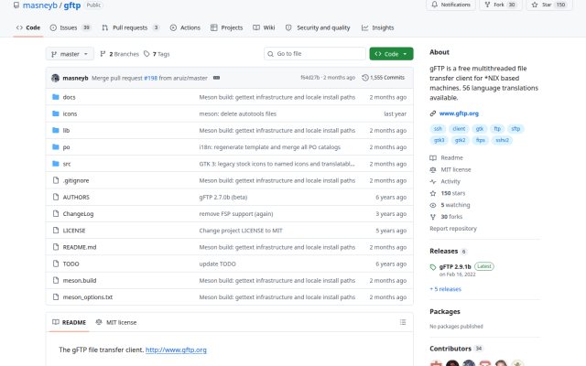
Task: Expand the green Code dropdown button
Action: pyautogui.click(x=391, y=54)
